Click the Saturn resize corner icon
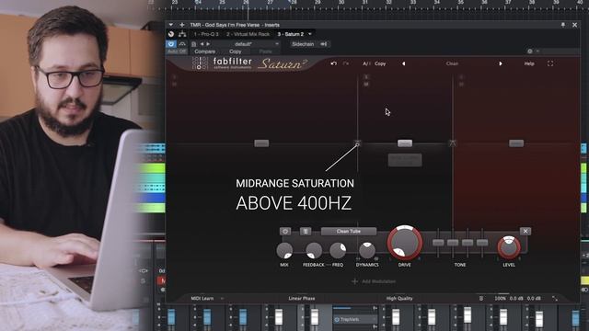The image size is (589, 331). 555,298
